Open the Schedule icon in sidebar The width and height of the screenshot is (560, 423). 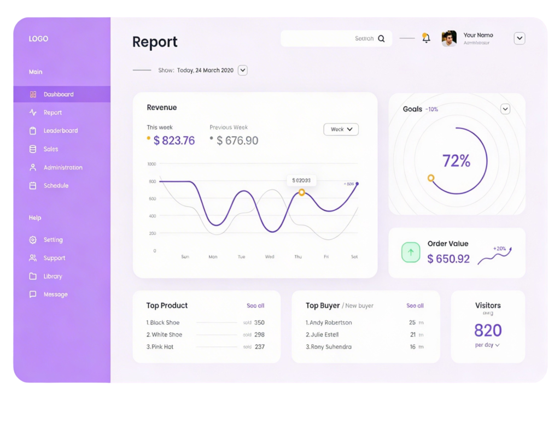coord(33,185)
